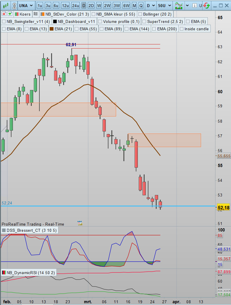The width and height of the screenshot is (231, 305).
Task: Switch to quarterly Q timeframe
Action: click(x=141, y=6)
